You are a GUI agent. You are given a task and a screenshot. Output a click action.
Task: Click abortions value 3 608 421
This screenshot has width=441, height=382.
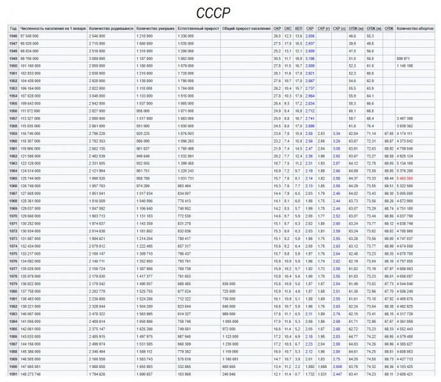(x=405, y=374)
